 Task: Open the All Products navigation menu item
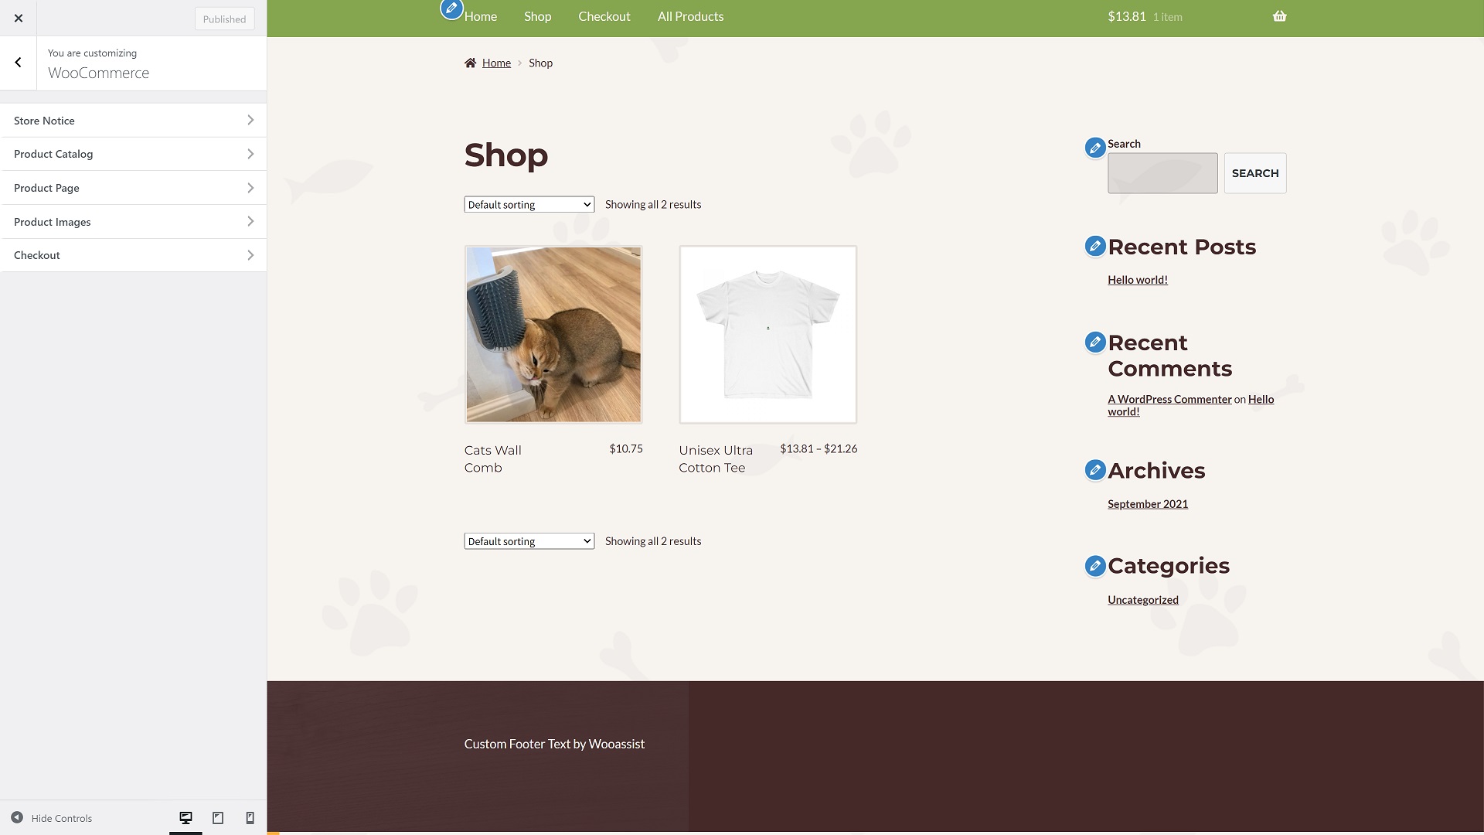pyautogui.click(x=690, y=15)
